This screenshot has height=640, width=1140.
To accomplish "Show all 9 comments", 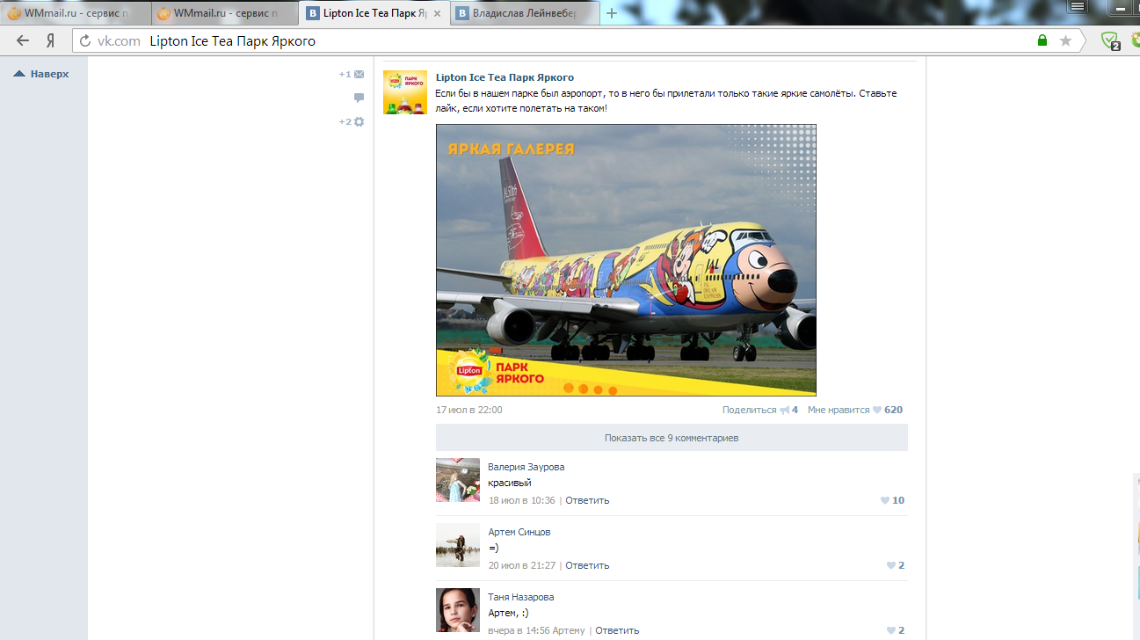I will (672, 438).
